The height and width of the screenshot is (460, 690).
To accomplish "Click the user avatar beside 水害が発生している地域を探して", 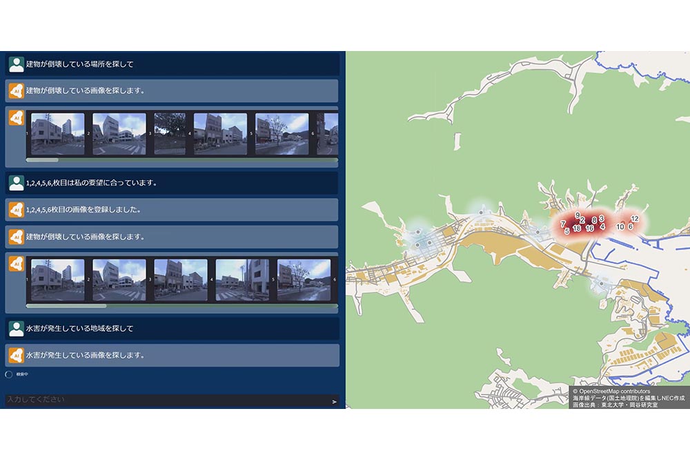I will click(17, 328).
